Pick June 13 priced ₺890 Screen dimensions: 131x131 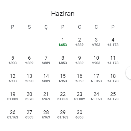pos(29,78)
